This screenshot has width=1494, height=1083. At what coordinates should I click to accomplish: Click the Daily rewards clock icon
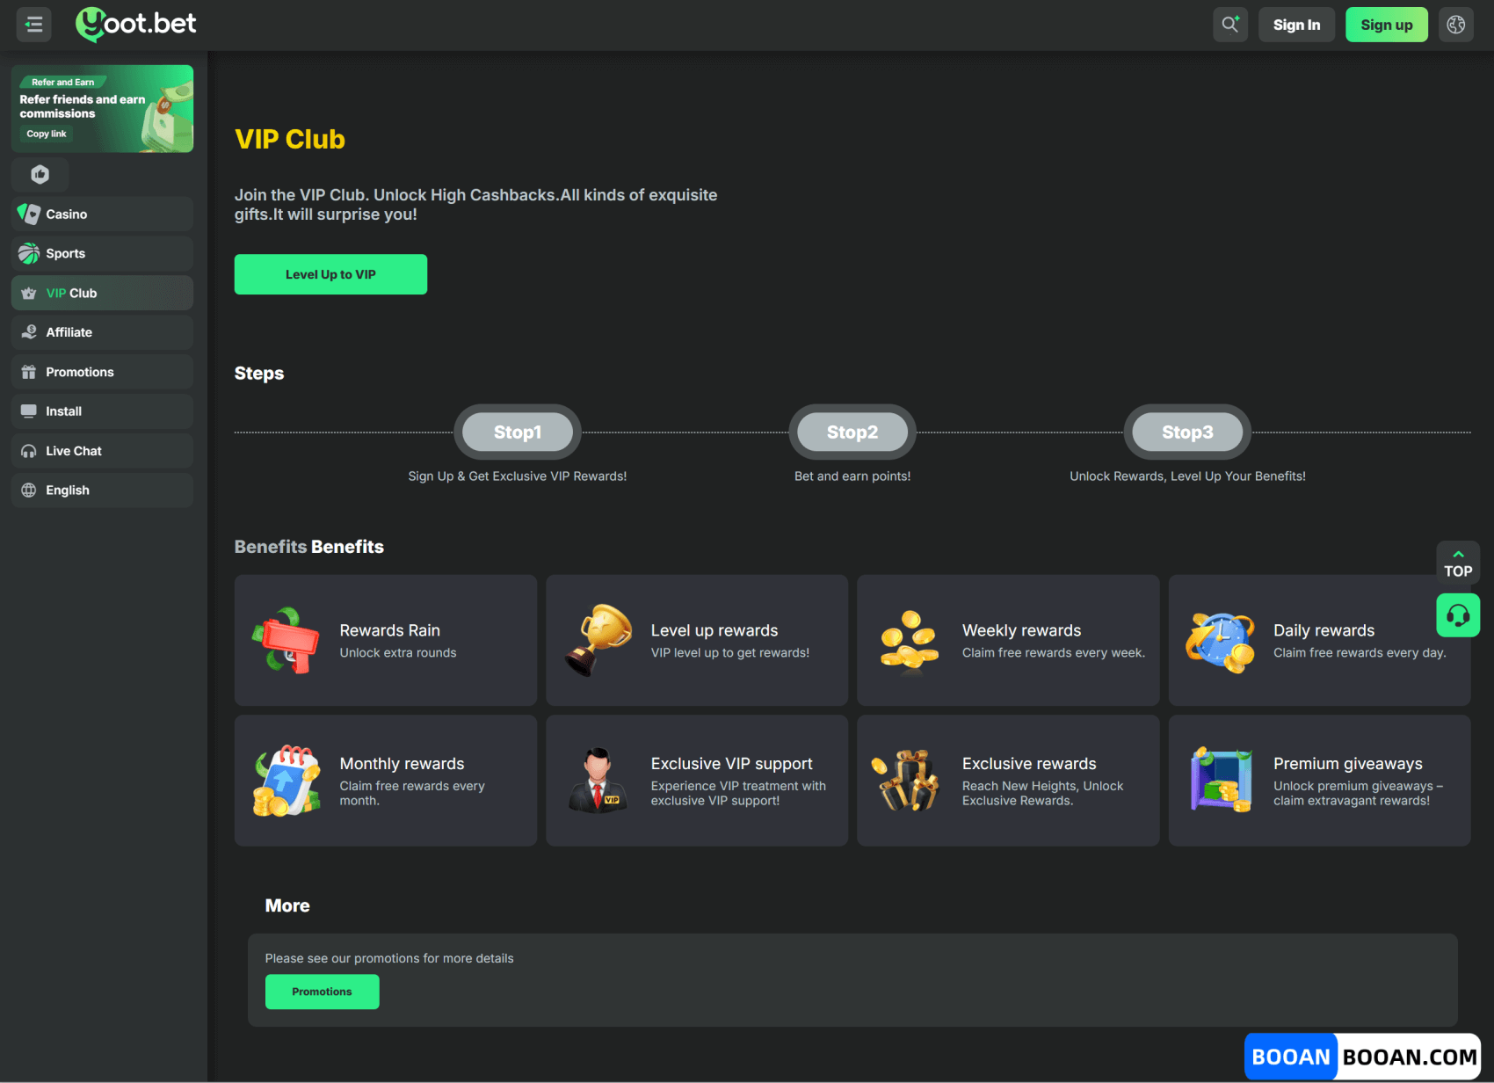coord(1220,642)
